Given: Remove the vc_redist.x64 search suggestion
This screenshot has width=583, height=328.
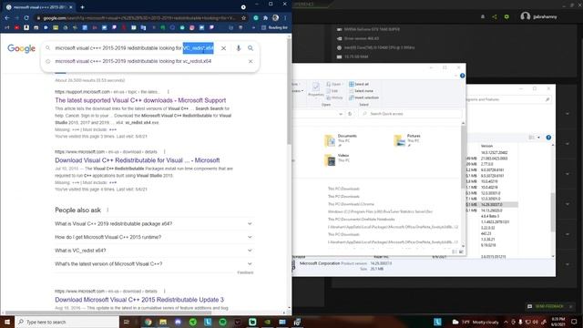Looking at the screenshot, I should click(251, 61).
